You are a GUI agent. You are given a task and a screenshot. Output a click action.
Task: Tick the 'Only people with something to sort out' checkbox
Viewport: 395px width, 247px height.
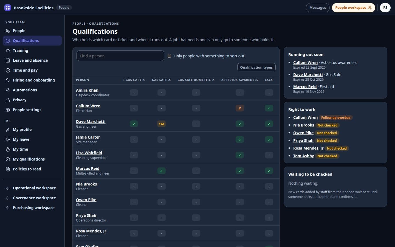169,56
